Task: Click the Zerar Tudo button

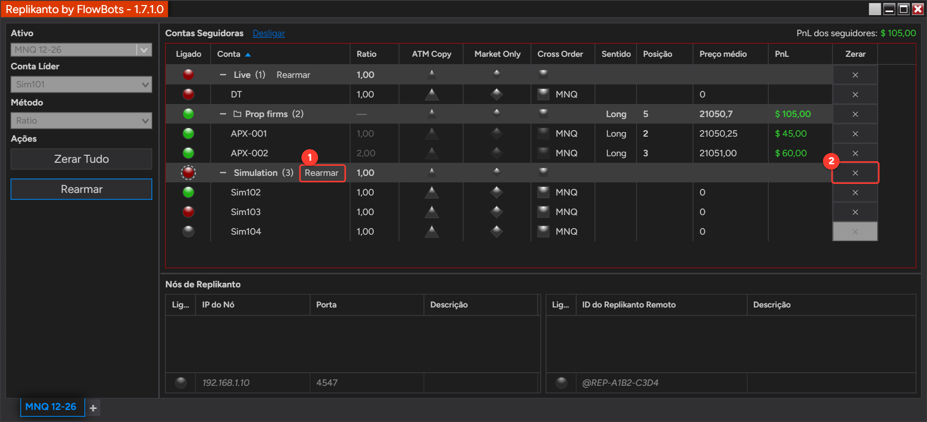Action: tap(81, 159)
